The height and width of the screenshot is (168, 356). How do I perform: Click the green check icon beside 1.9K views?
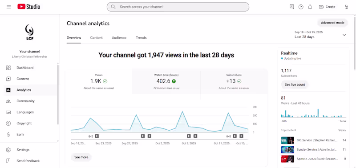tap(105, 81)
